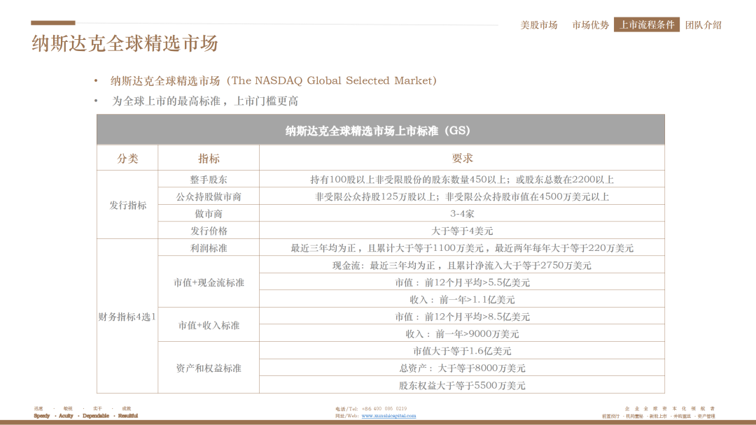Switch to the 市场优势 tab
This screenshot has width=756, height=425.
pyautogui.click(x=590, y=25)
